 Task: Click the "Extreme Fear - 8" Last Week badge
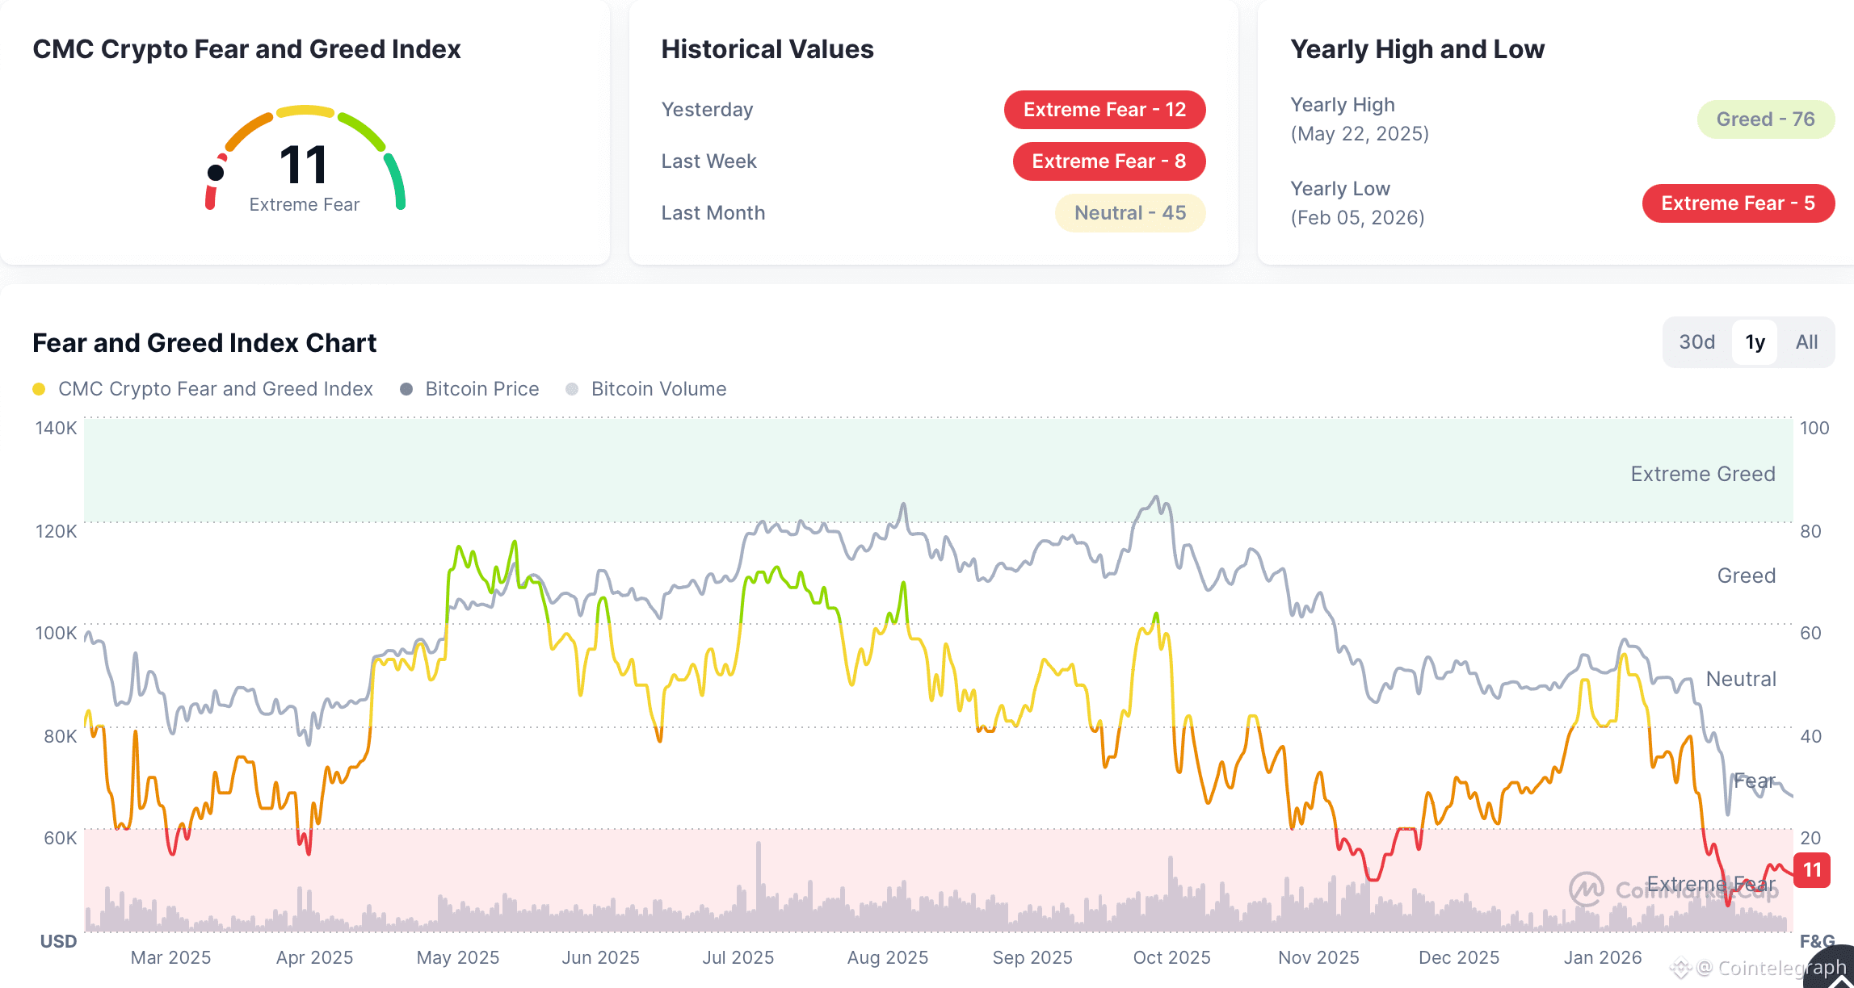(1108, 161)
